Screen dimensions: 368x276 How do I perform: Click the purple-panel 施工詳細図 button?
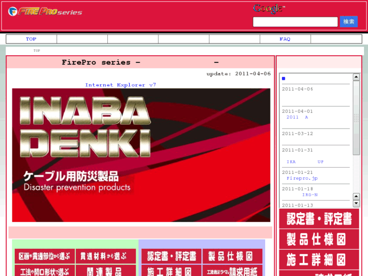[x=171, y=270]
